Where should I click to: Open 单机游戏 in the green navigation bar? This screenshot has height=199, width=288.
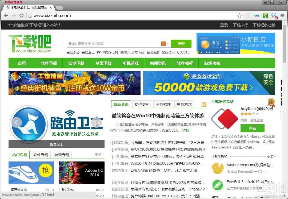131,63
